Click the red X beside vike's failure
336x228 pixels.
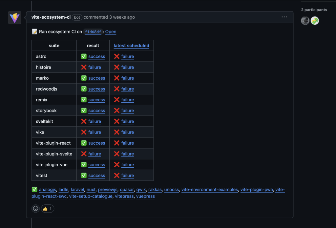point(84,132)
